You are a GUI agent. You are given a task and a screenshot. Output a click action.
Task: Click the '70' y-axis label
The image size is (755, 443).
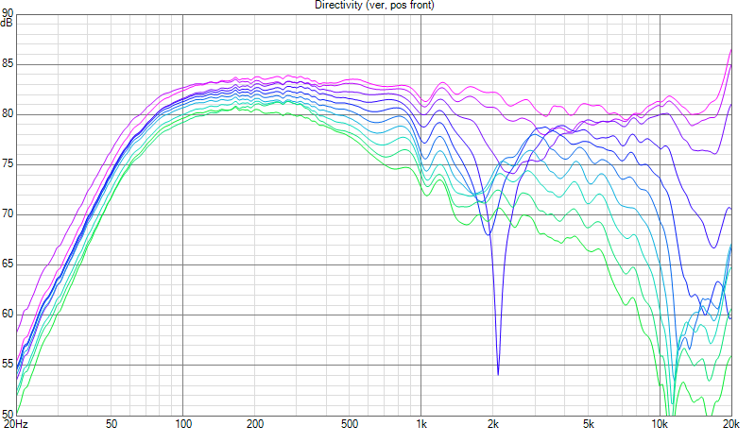(8, 213)
